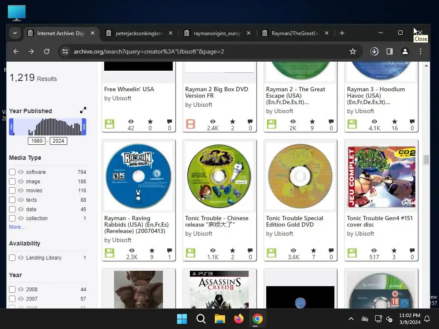This screenshot has height=329, width=439.
Task: Open a new browser tab
Action: click(x=342, y=33)
